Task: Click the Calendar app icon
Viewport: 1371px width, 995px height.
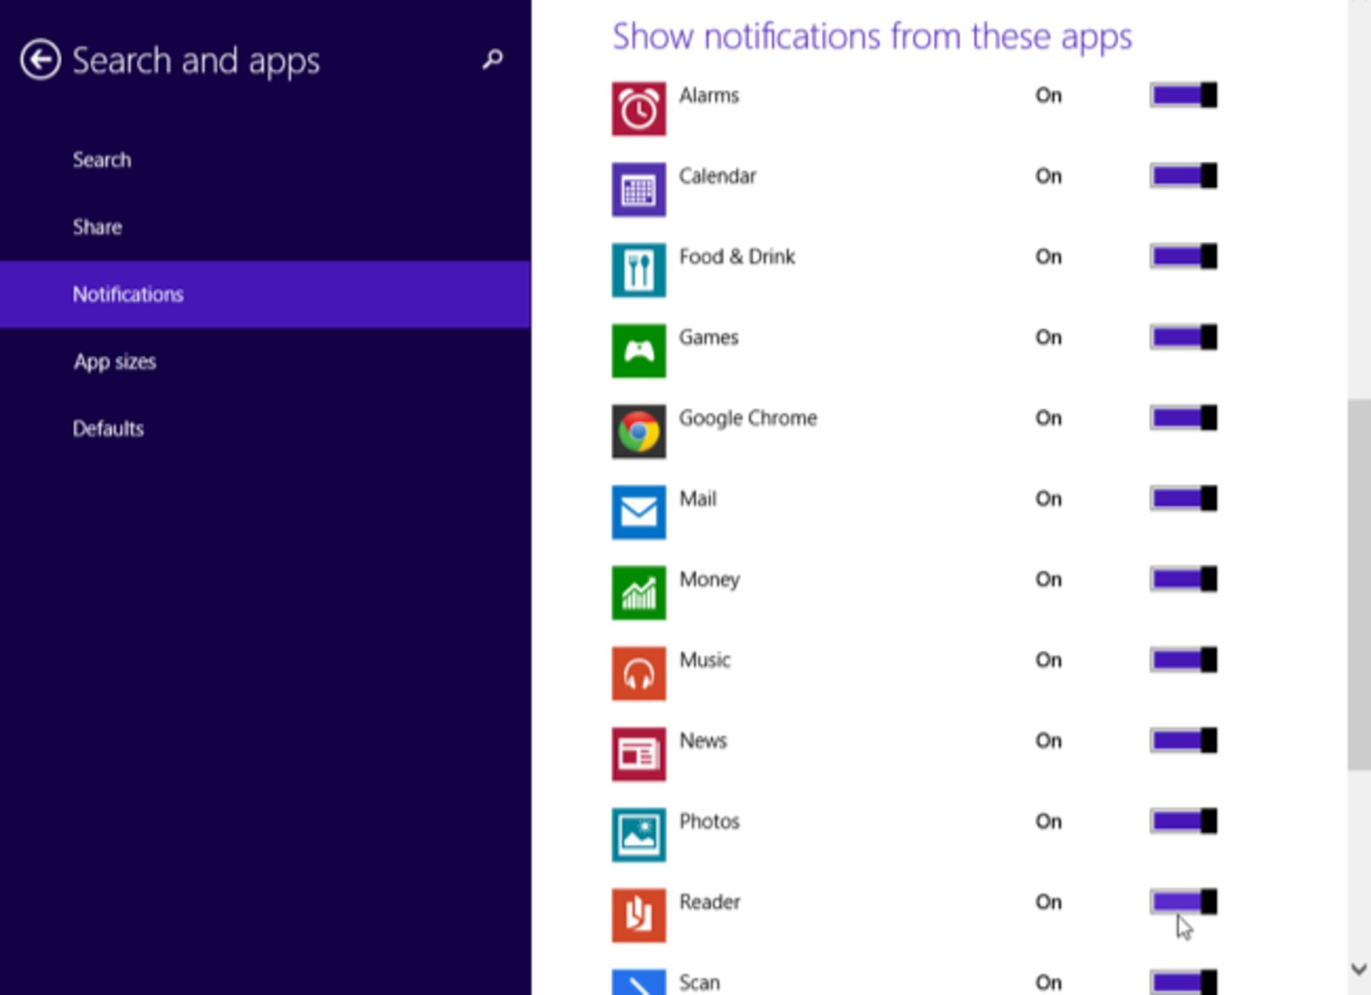Action: pyautogui.click(x=638, y=189)
